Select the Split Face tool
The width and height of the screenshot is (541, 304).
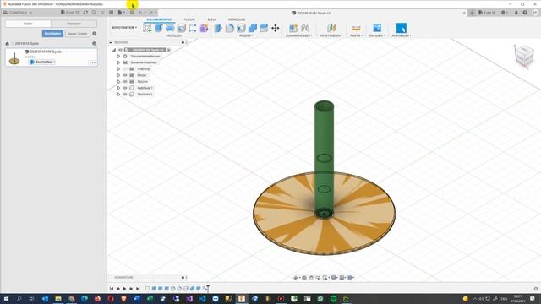(264, 28)
